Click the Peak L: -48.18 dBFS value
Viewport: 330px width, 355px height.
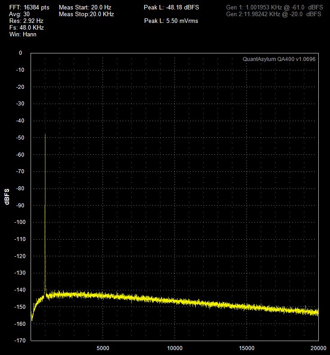point(171,8)
